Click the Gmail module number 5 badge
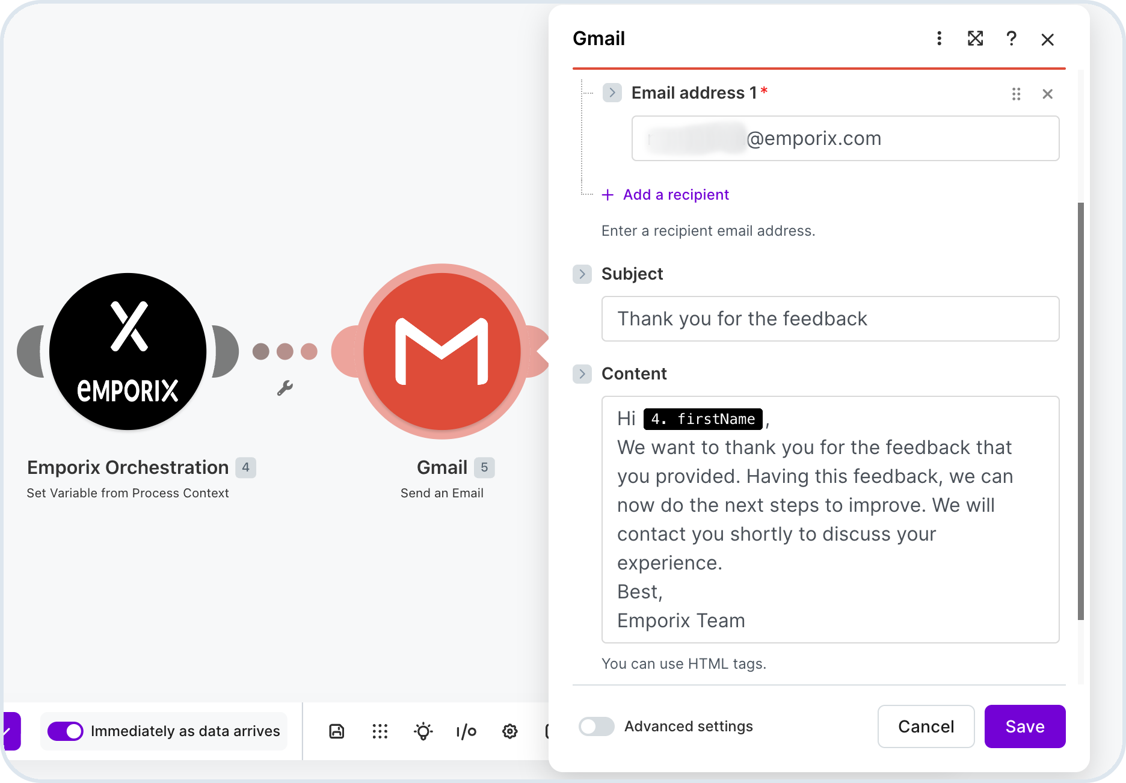The width and height of the screenshot is (1126, 783). coord(484,467)
